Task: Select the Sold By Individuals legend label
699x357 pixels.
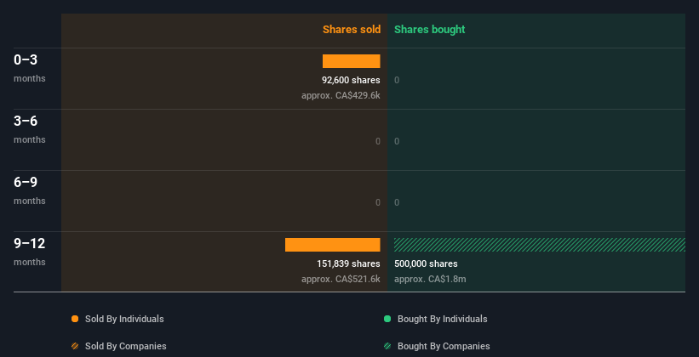Action: click(124, 319)
